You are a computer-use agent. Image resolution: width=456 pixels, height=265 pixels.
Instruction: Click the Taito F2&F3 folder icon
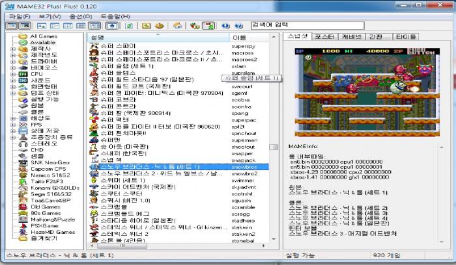[x=23, y=181]
